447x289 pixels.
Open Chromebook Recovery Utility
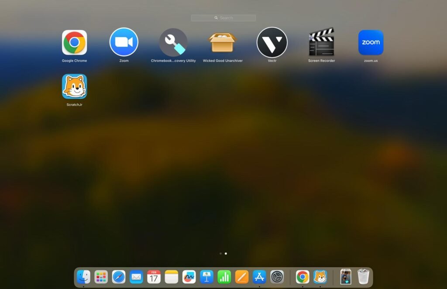pos(173,42)
